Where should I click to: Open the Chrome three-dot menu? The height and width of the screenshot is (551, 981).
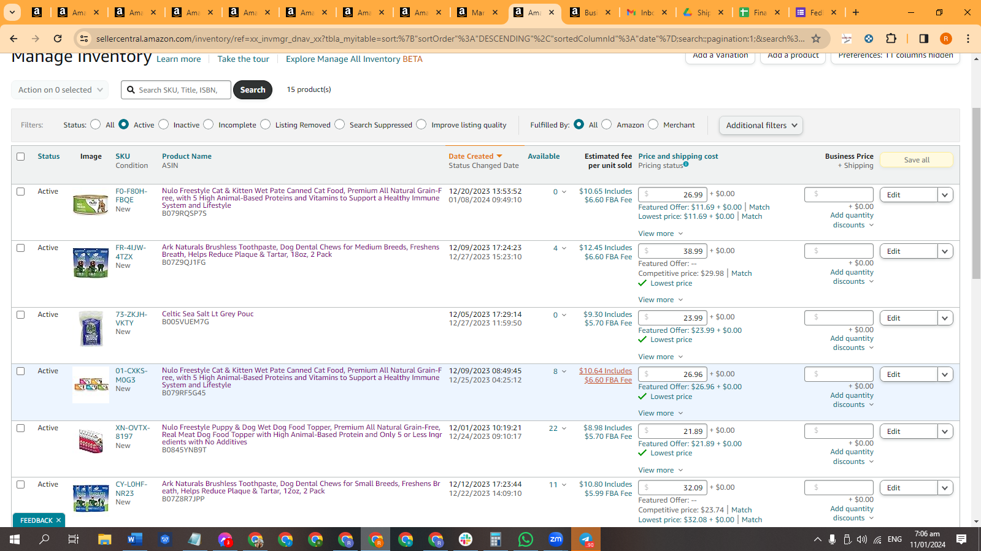[x=968, y=39]
